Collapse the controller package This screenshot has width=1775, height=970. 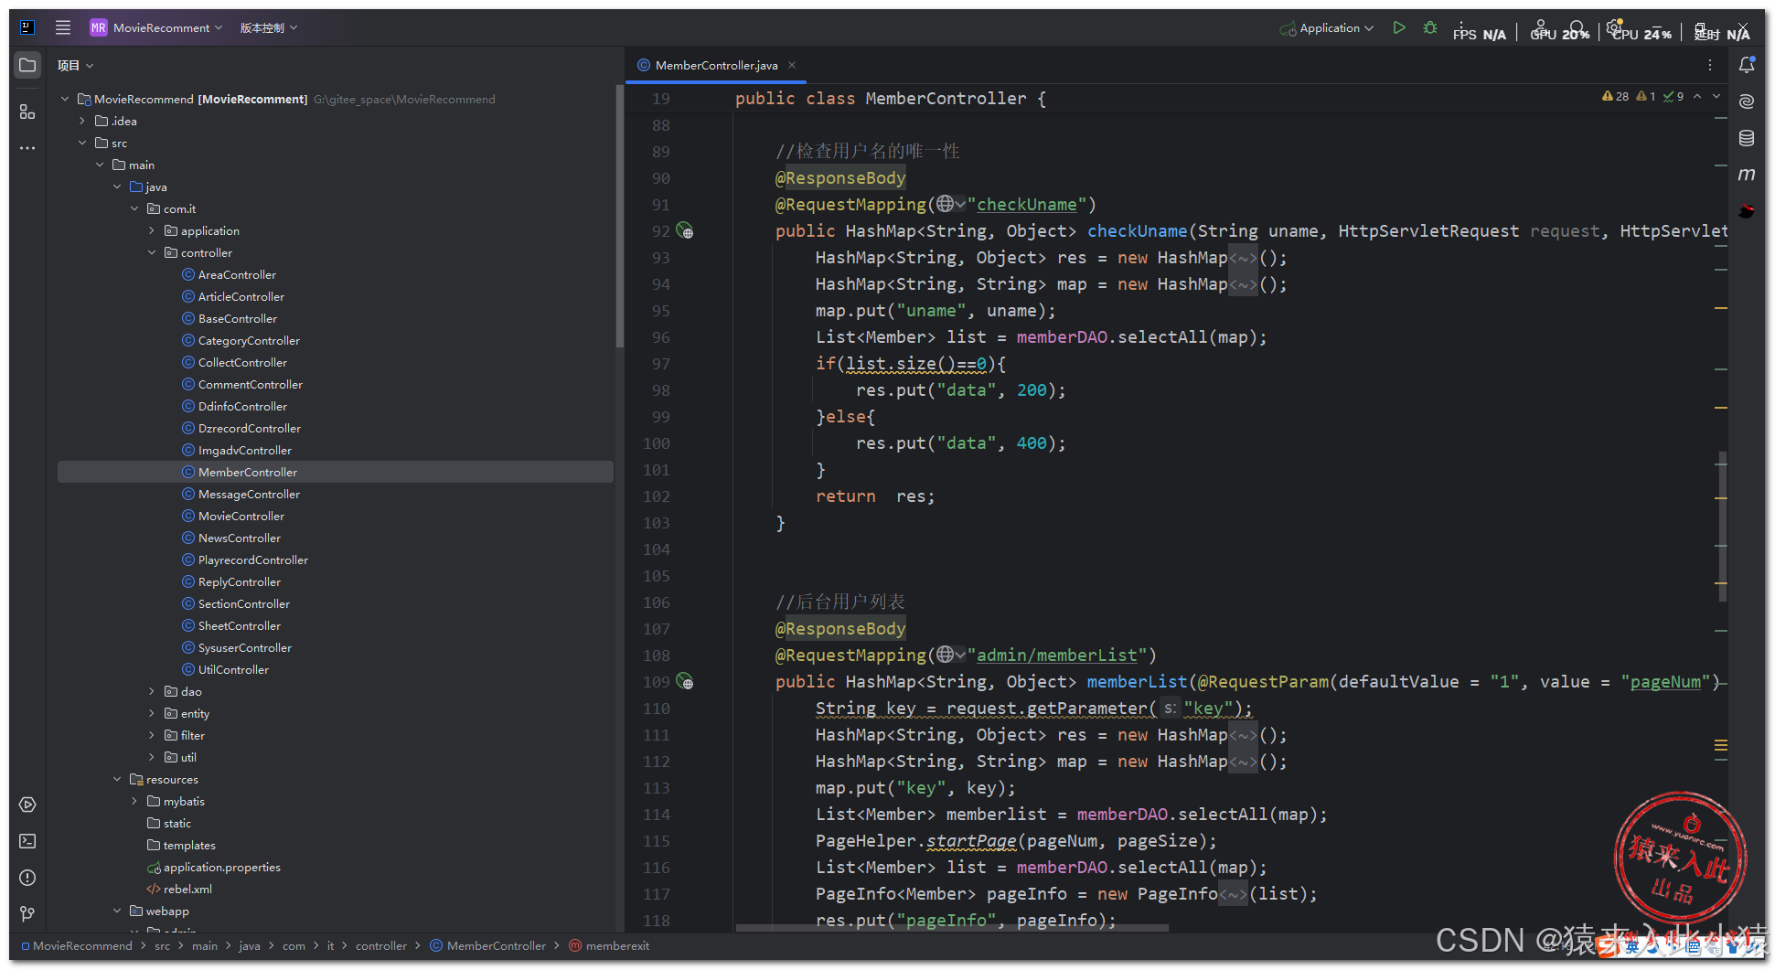tap(152, 252)
